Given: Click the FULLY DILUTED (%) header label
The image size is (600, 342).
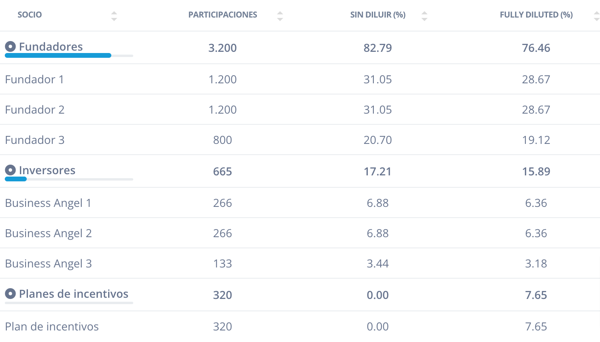Looking at the screenshot, I should coord(536,15).
